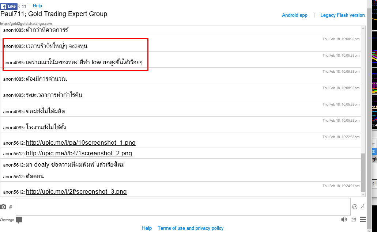Click the 23 online users count
377x232 pixels.
[x=354, y=220]
